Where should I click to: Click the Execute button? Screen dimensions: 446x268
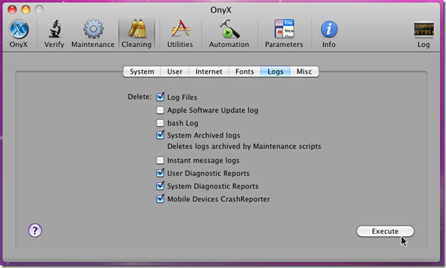coord(385,231)
